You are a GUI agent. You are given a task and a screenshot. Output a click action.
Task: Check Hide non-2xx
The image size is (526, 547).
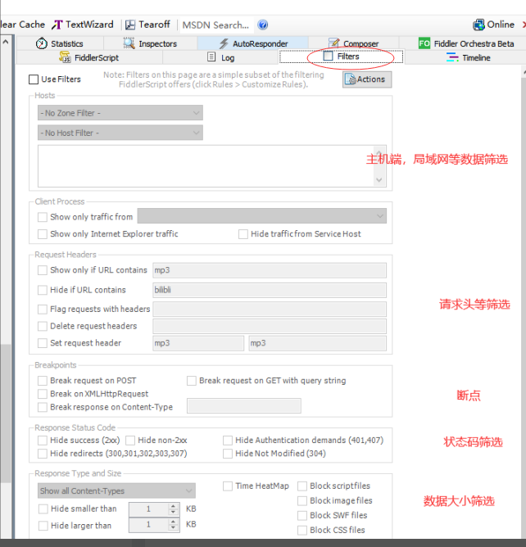click(x=130, y=441)
